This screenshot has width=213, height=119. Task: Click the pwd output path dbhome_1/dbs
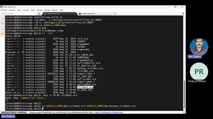tap(35, 31)
